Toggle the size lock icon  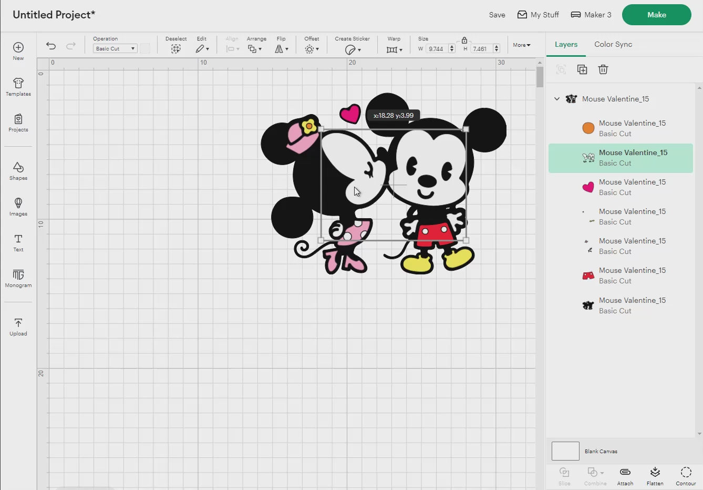[464, 40]
